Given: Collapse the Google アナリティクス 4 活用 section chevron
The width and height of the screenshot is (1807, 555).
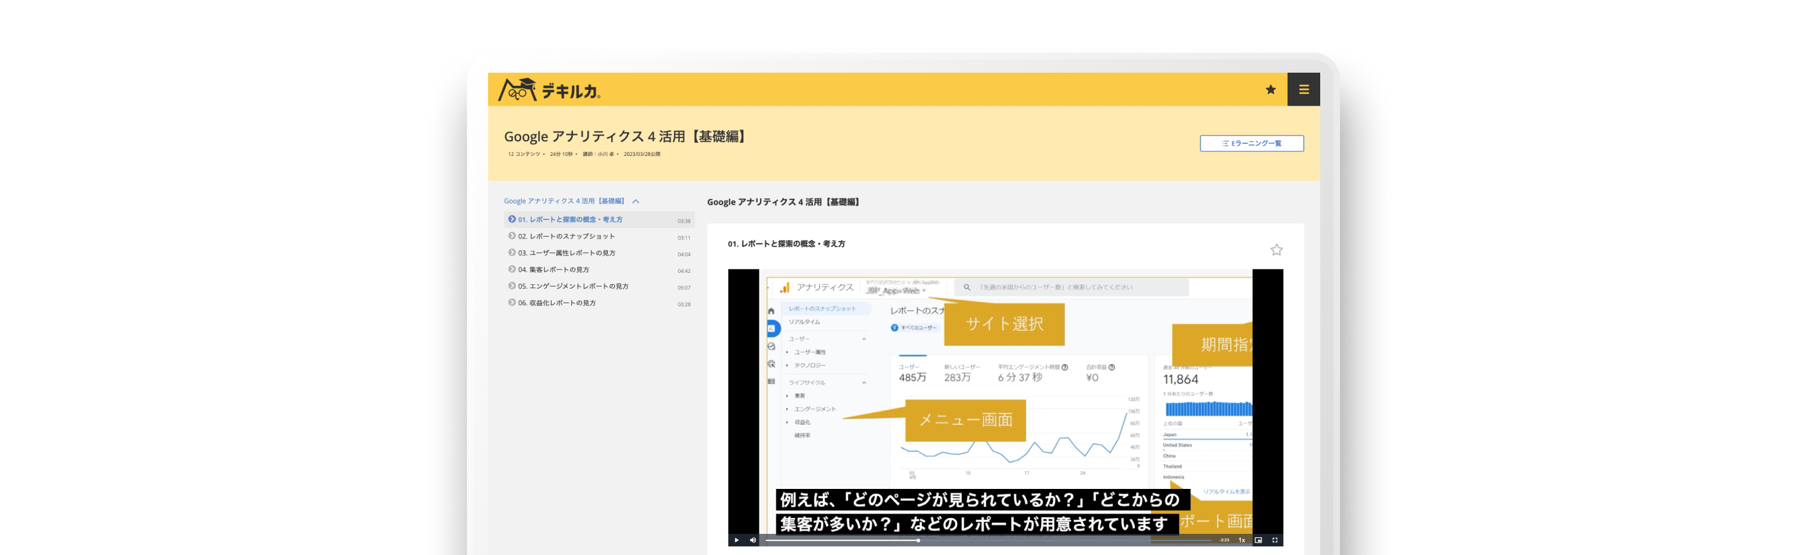Looking at the screenshot, I should pyautogui.click(x=636, y=202).
